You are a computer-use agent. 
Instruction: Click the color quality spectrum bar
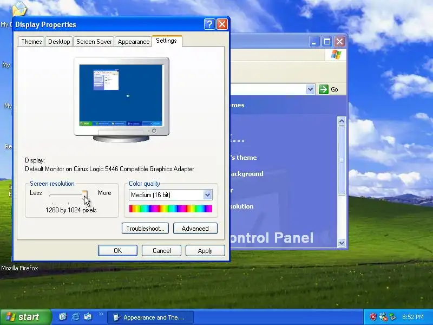tap(170, 209)
